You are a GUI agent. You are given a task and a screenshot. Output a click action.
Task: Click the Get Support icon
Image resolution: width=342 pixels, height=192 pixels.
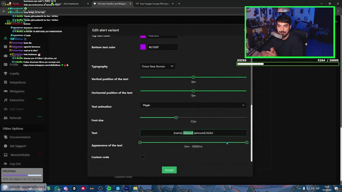coord(5,146)
